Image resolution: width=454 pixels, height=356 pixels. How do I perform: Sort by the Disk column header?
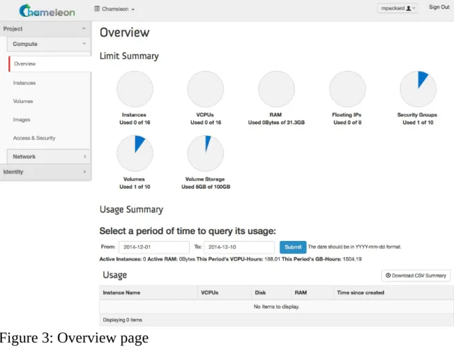click(x=260, y=293)
